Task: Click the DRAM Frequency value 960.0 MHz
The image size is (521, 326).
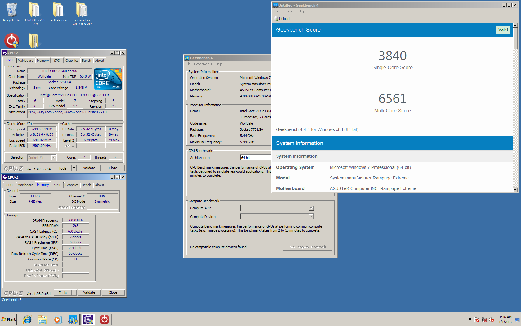Action: (75, 220)
